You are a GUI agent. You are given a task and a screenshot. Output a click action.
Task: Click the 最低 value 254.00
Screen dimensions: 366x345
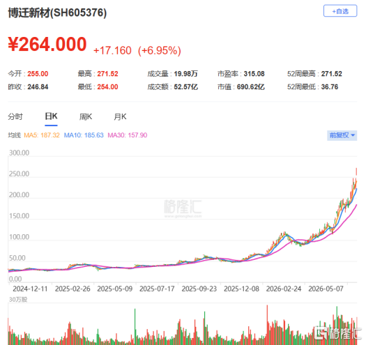point(107,87)
